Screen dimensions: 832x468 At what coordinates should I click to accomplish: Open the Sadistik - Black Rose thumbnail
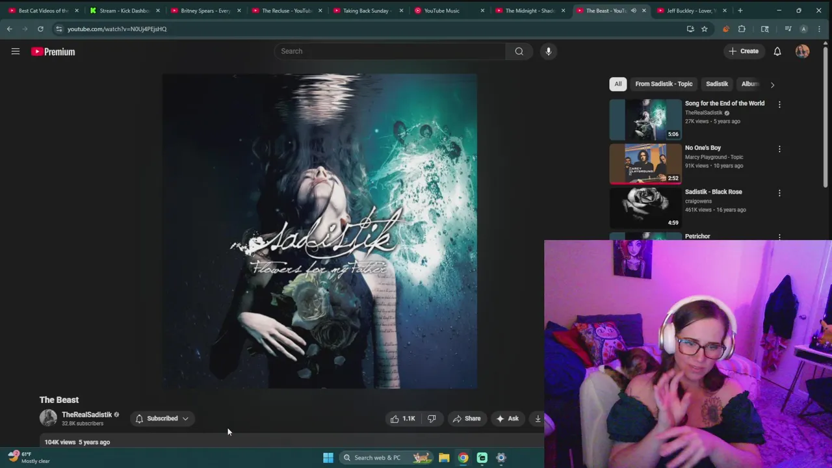(645, 208)
